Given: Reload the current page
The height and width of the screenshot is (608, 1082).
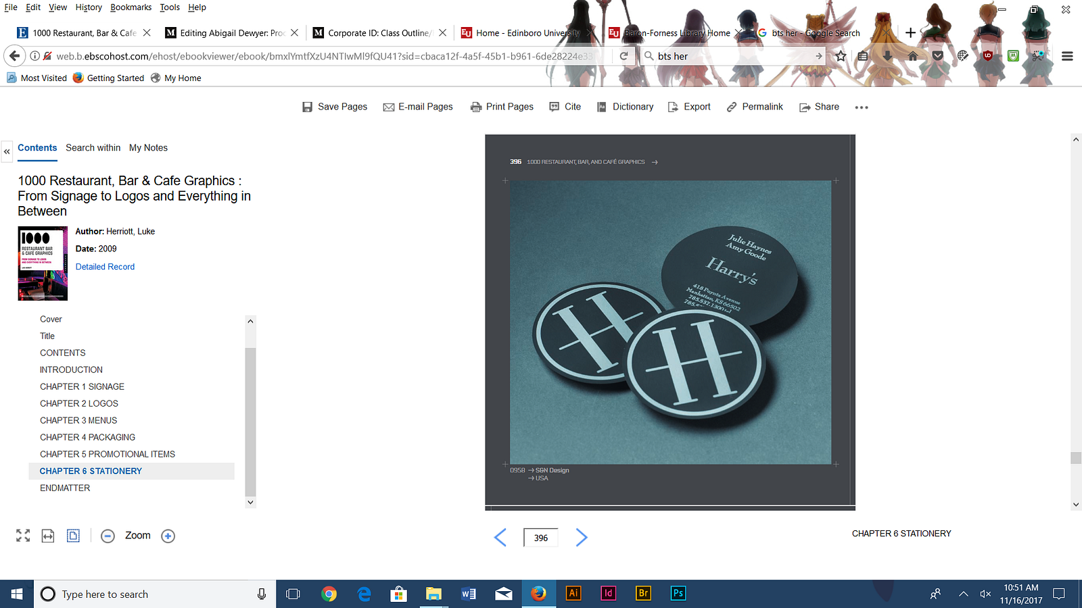Looking at the screenshot, I should pyautogui.click(x=624, y=56).
